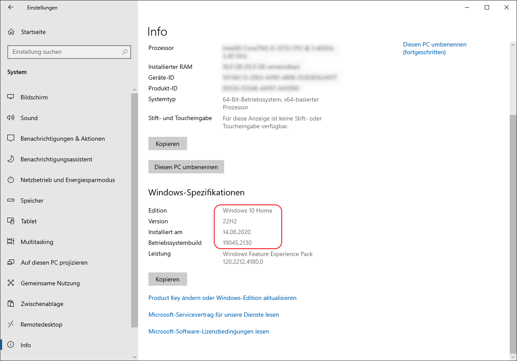Click the back arrow icon in Einstellungen
Viewport: 517px width, 361px height.
(11, 7)
